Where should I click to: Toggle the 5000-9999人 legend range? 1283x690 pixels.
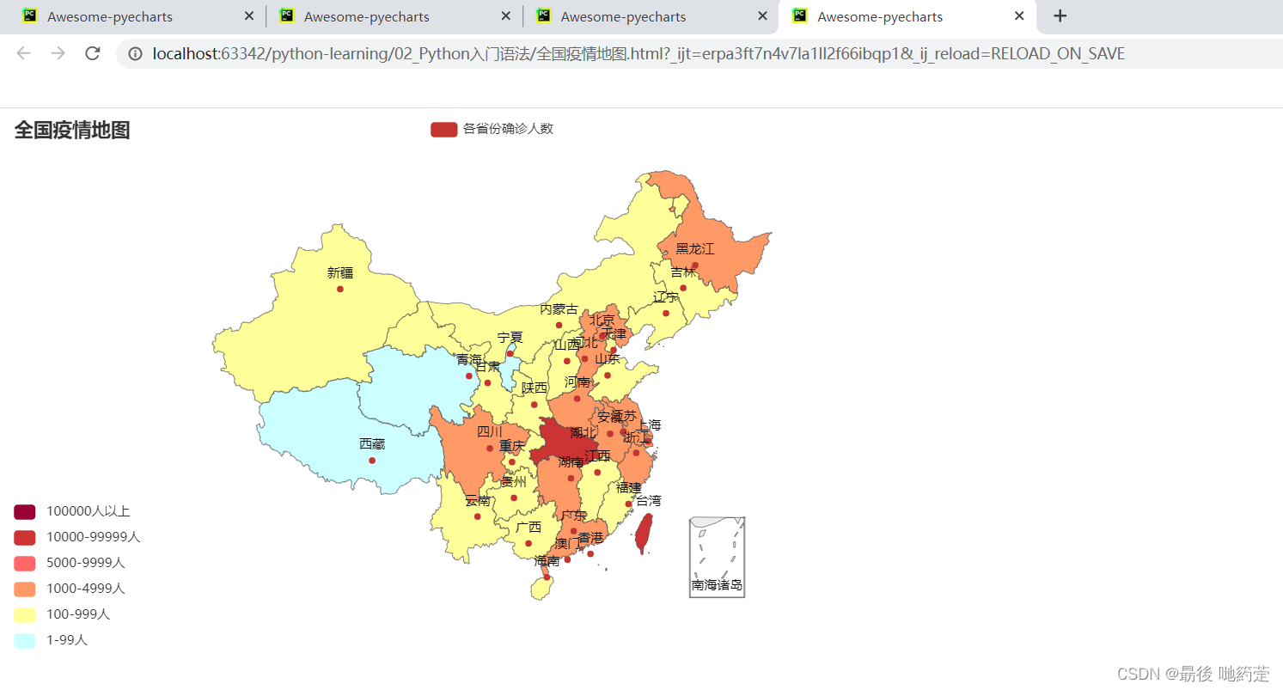[70, 563]
